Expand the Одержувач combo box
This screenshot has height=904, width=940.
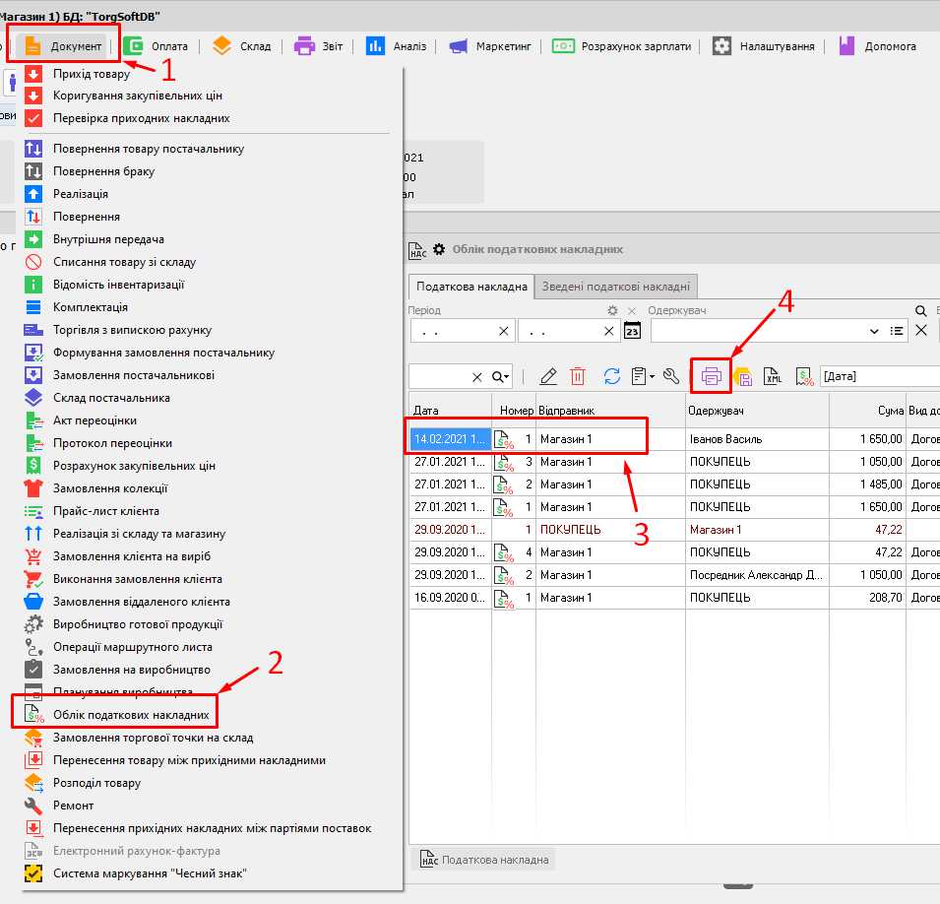[x=871, y=331]
